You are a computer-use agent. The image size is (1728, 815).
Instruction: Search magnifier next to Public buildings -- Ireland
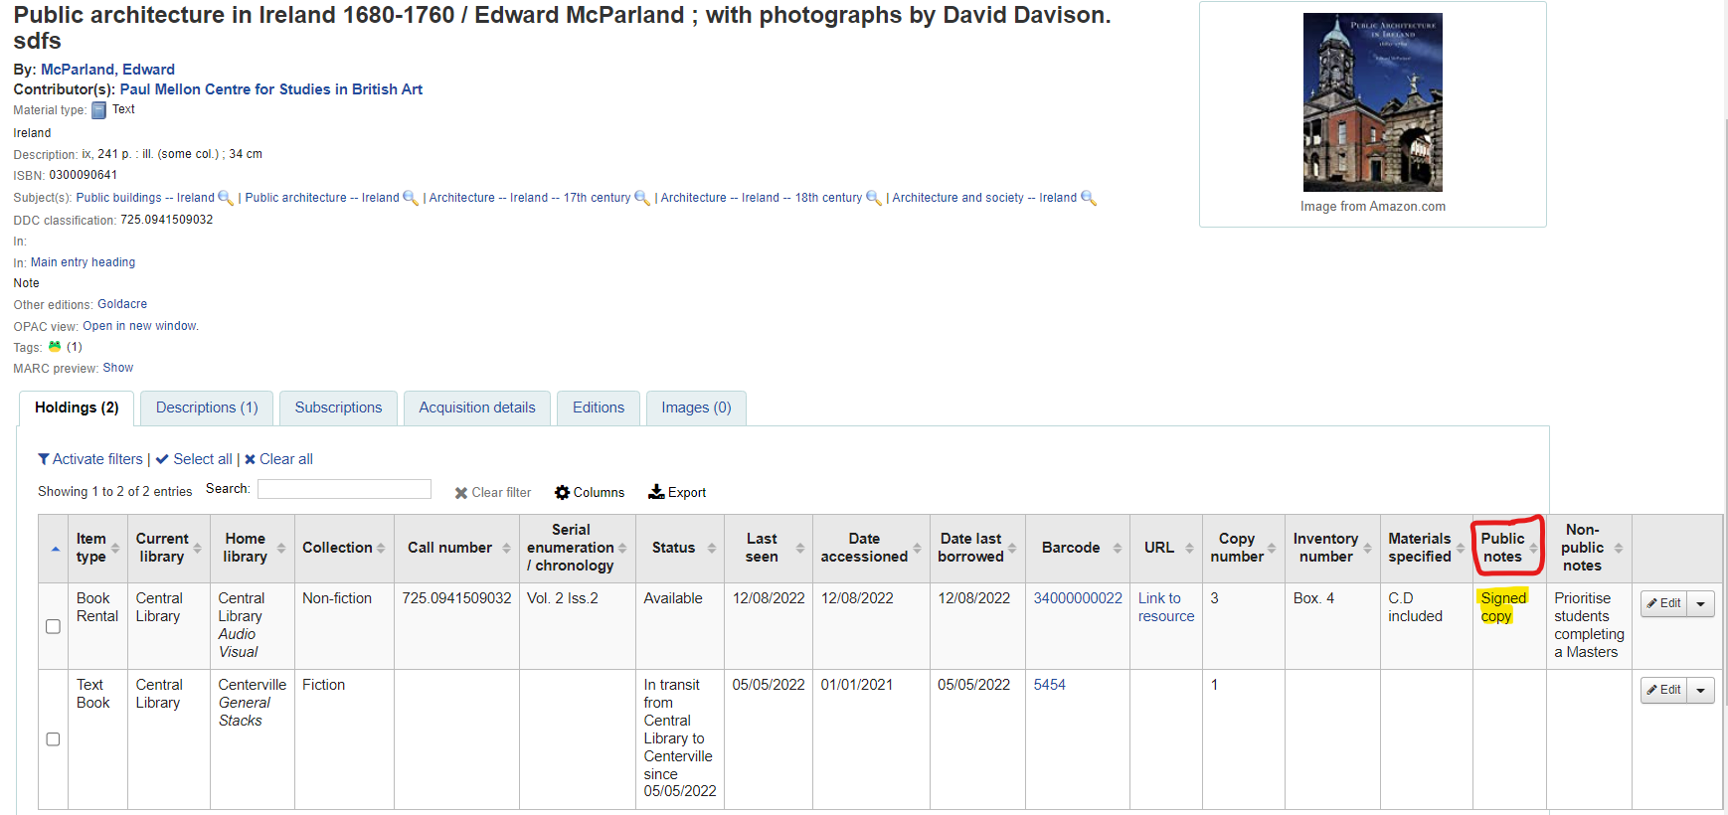[226, 198]
